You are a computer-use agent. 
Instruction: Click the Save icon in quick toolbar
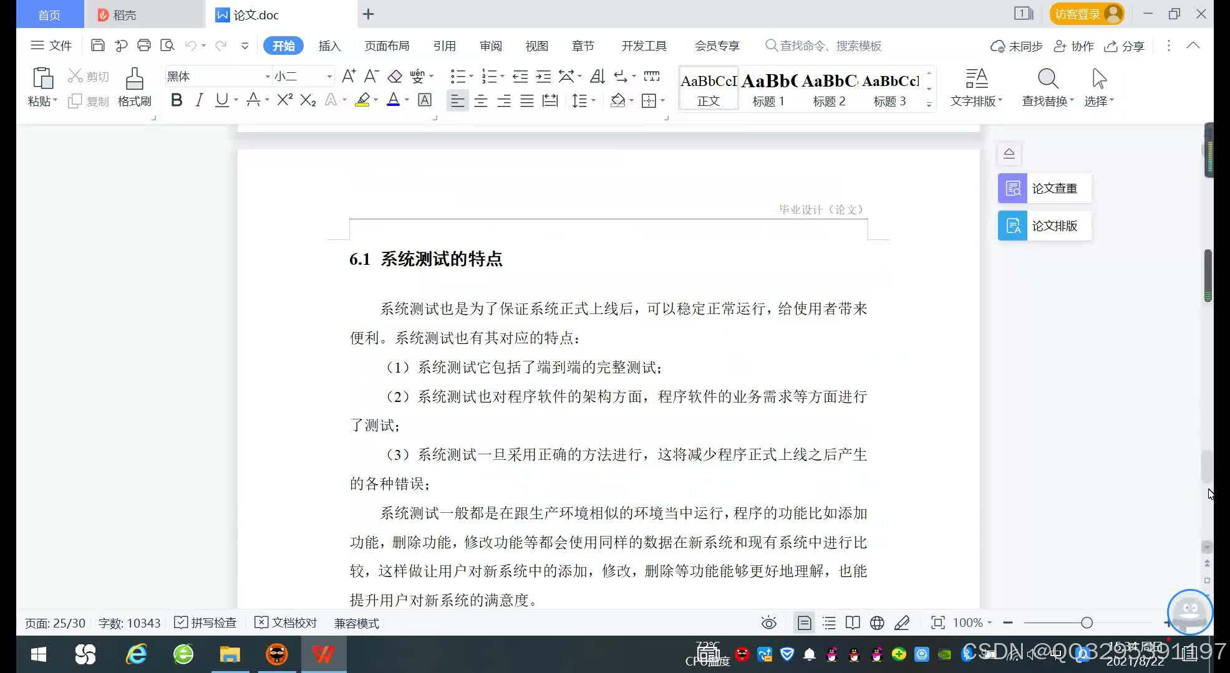97,45
